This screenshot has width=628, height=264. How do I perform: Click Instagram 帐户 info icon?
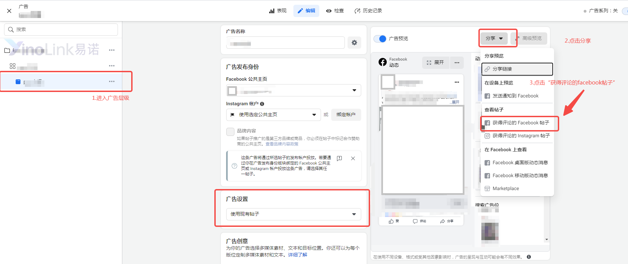(x=262, y=104)
